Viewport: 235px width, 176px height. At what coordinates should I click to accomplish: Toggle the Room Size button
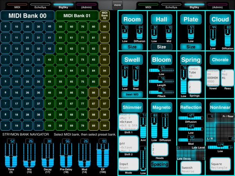[132, 47]
